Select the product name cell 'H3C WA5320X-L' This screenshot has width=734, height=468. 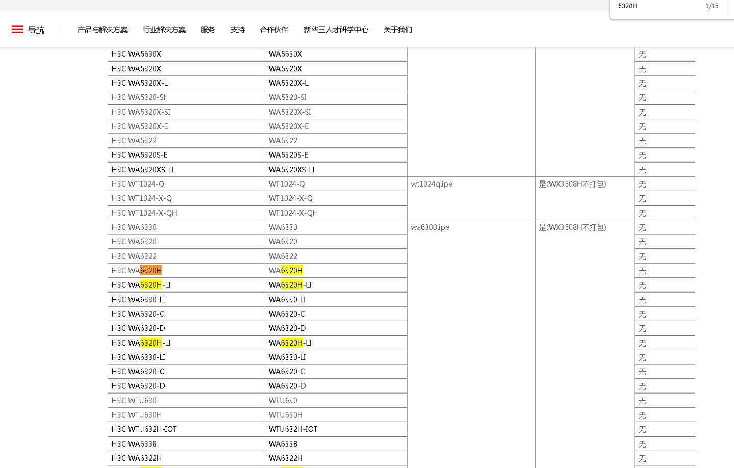pyautogui.click(x=140, y=83)
